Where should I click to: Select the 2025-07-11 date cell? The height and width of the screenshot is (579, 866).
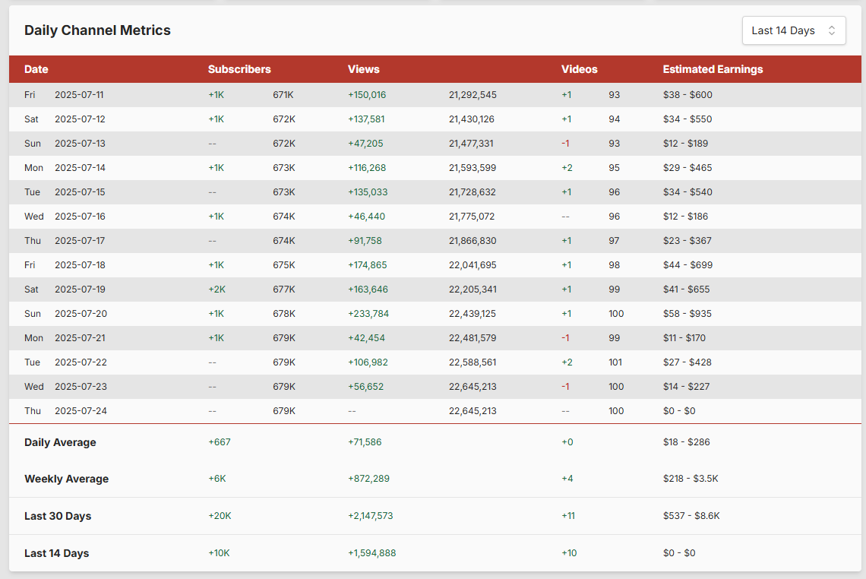pyautogui.click(x=79, y=95)
